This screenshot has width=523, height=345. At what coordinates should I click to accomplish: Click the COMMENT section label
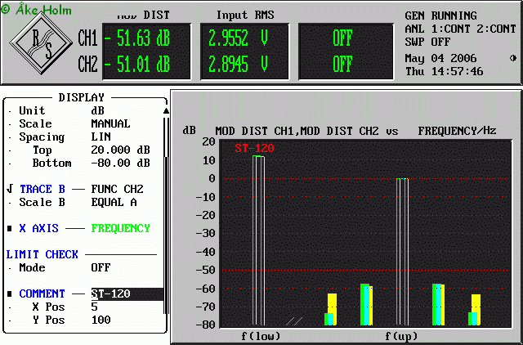pos(42,294)
